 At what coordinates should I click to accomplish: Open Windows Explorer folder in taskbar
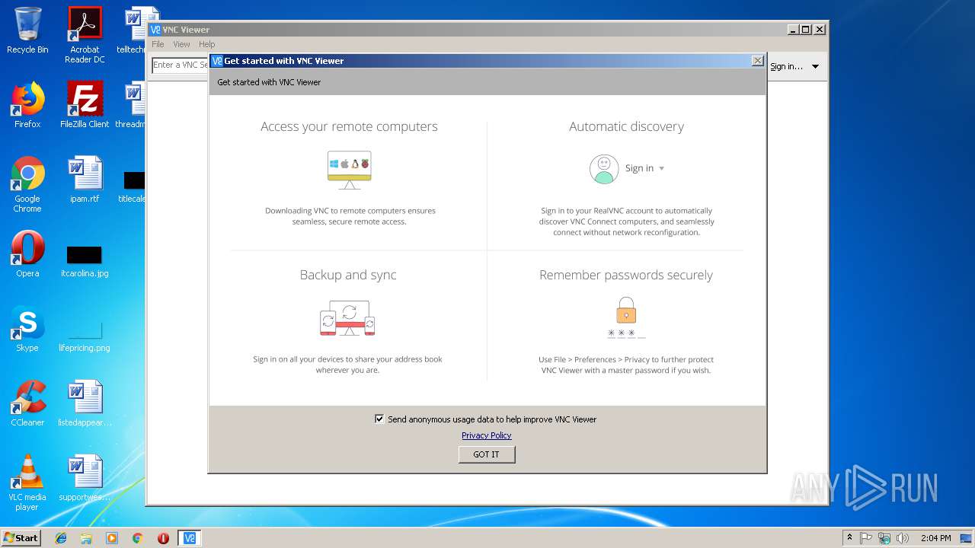click(86, 538)
